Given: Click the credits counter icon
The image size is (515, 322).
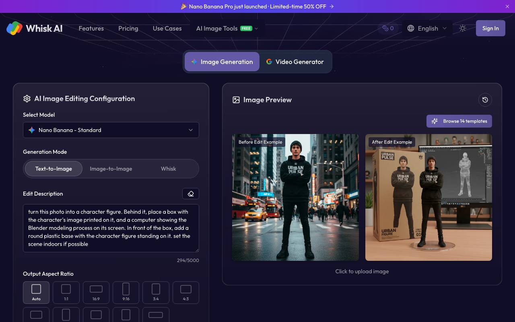Looking at the screenshot, I should pyautogui.click(x=385, y=28).
